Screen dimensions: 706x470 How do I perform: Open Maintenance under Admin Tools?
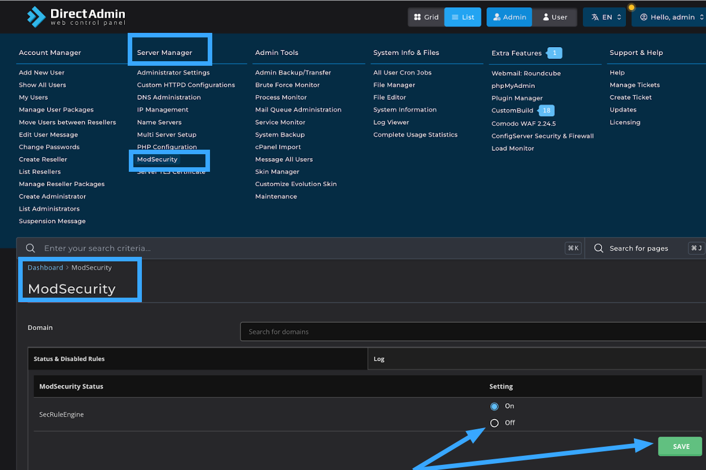pyautogui.click(x=276, y=197)
